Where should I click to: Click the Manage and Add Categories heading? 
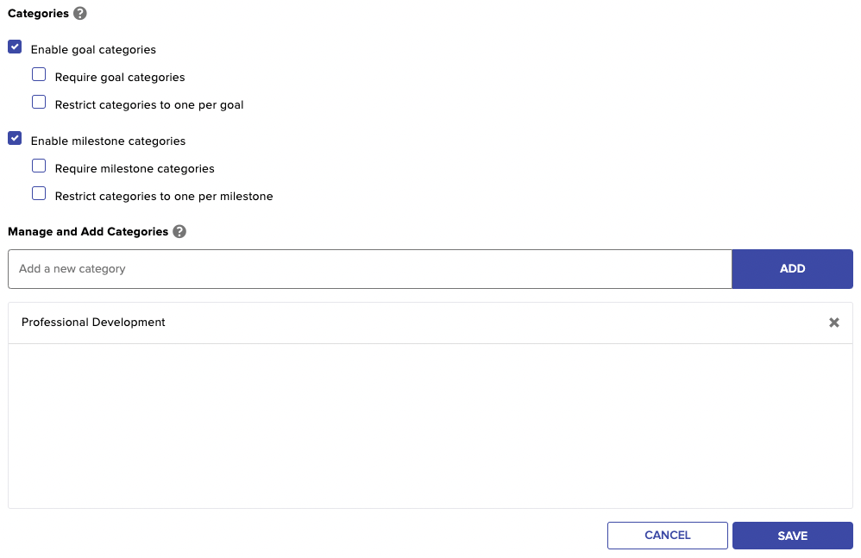tap(88, 231)
